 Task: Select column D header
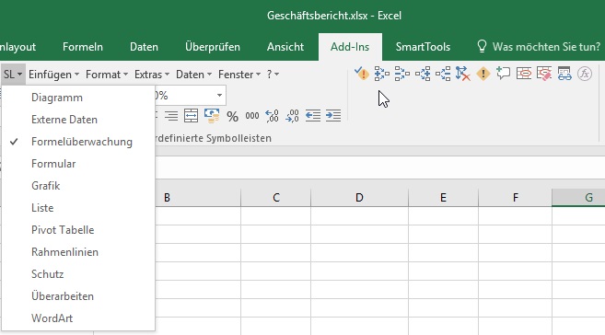[x=359, y=198]
